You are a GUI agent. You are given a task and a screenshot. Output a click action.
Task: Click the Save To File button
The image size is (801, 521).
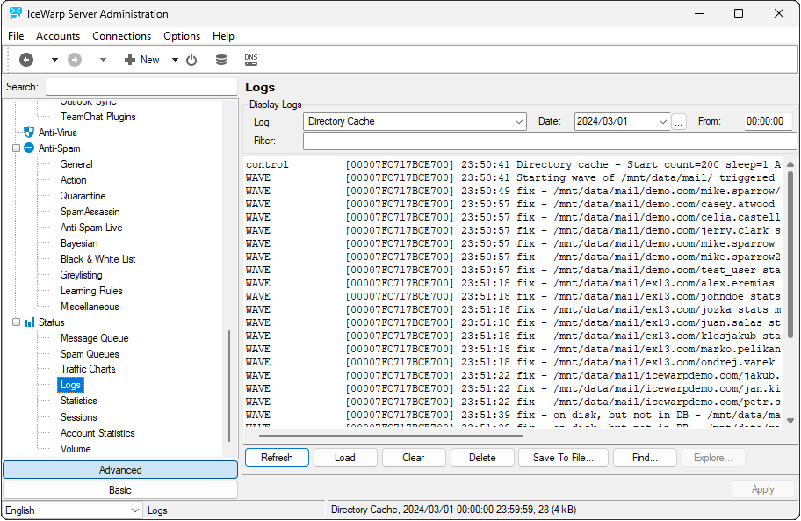pos(562,458)
